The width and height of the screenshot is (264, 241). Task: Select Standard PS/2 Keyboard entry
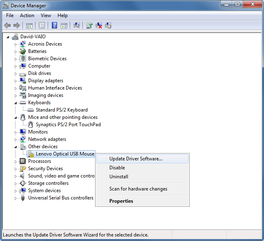tap(62, 110)
